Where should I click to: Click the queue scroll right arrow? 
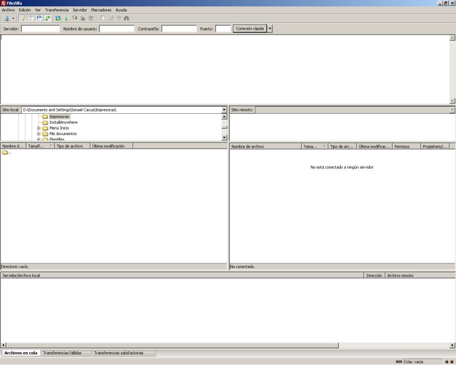click(x=452, y=345)
